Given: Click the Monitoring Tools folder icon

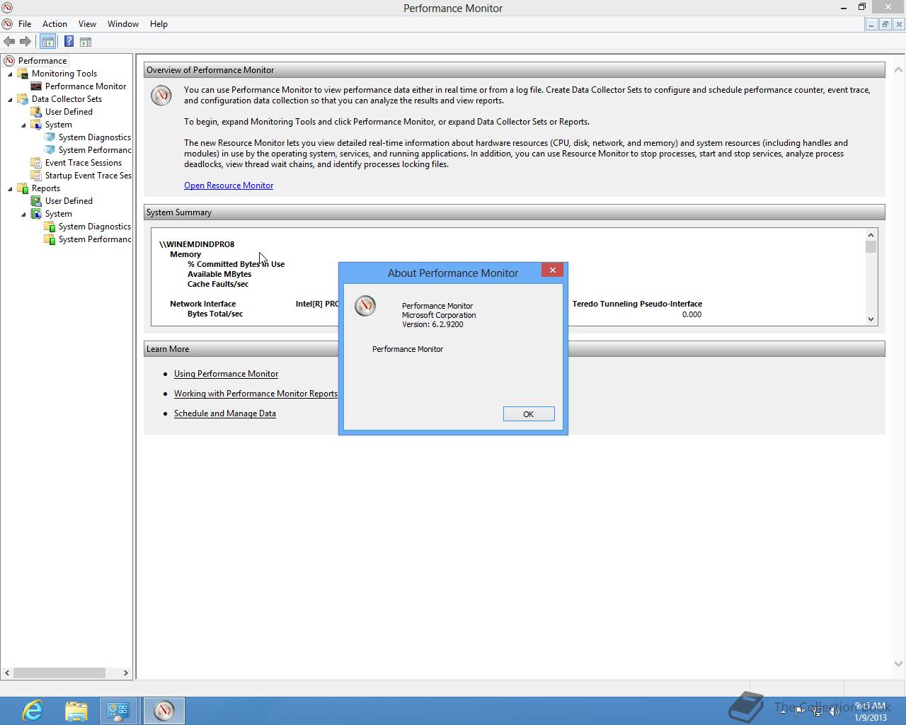Looking at the screenshot, I should 23,74.
